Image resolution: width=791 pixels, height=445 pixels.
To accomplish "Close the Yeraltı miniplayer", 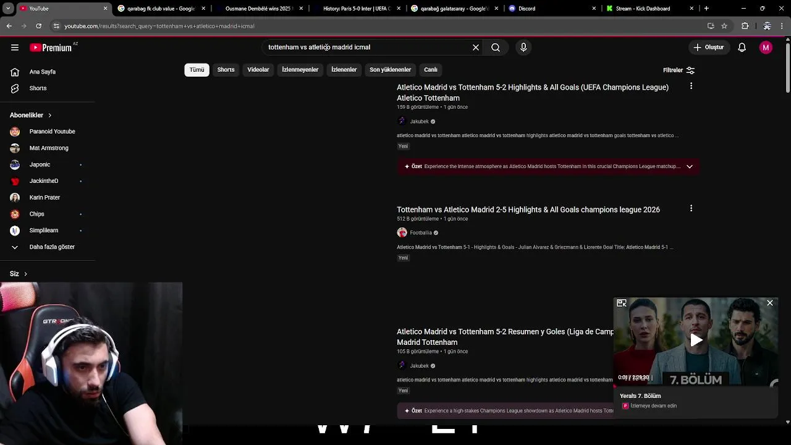I will coord(770,303).
